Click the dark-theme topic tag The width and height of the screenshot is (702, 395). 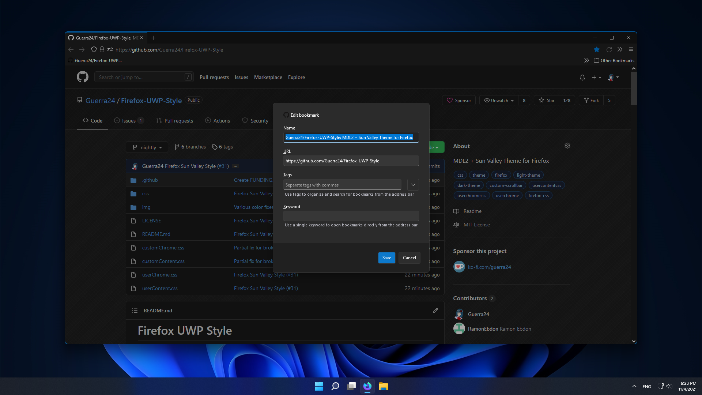pyautogui.click(x=468, y=185)
